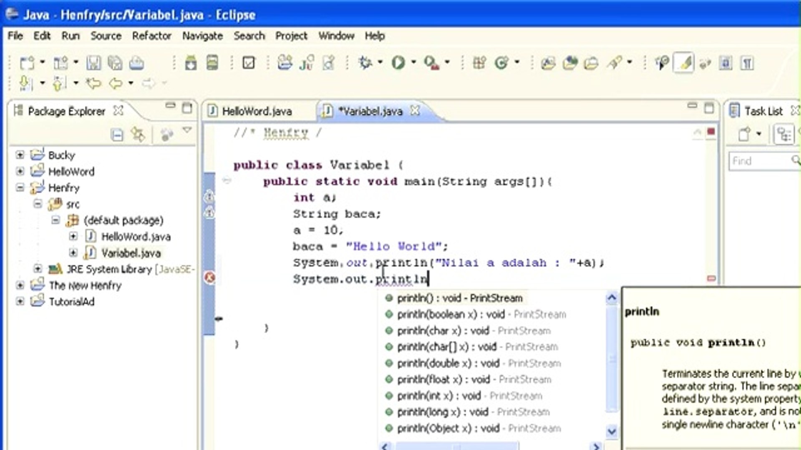Toggle the external tools checkbox icon

[x=248, y=62]
